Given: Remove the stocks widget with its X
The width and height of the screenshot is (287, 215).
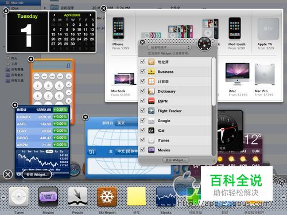Looking at the screenshot, I should click(15, 105).
